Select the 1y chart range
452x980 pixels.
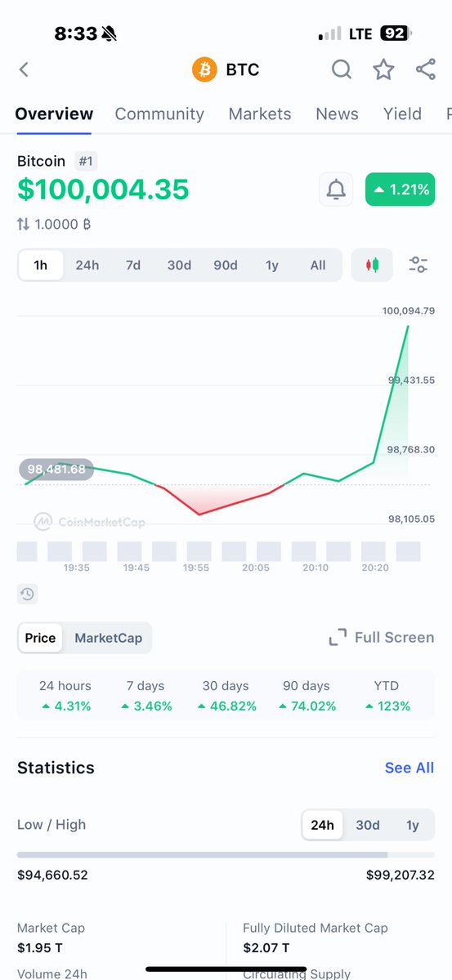tap(272, 265)
